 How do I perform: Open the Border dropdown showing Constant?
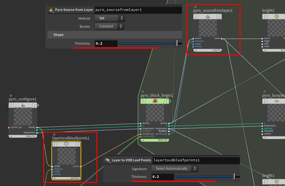(x=109, y=26)
